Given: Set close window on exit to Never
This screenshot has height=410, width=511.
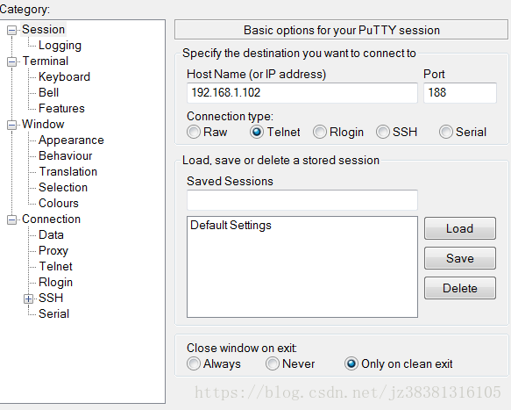Looking at the screenshot, I should [x=273, y=363].
